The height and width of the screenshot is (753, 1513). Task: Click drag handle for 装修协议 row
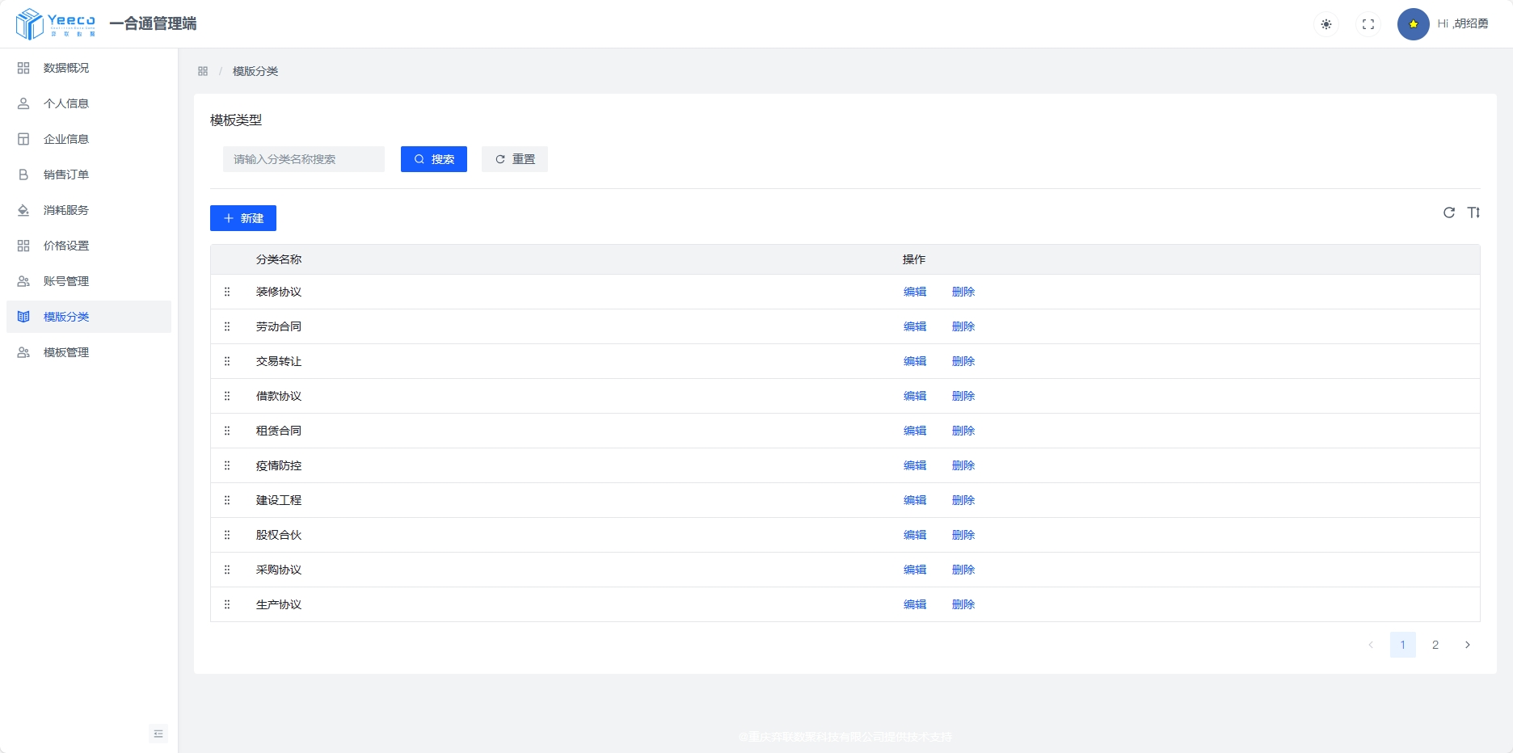coord(227,292)
